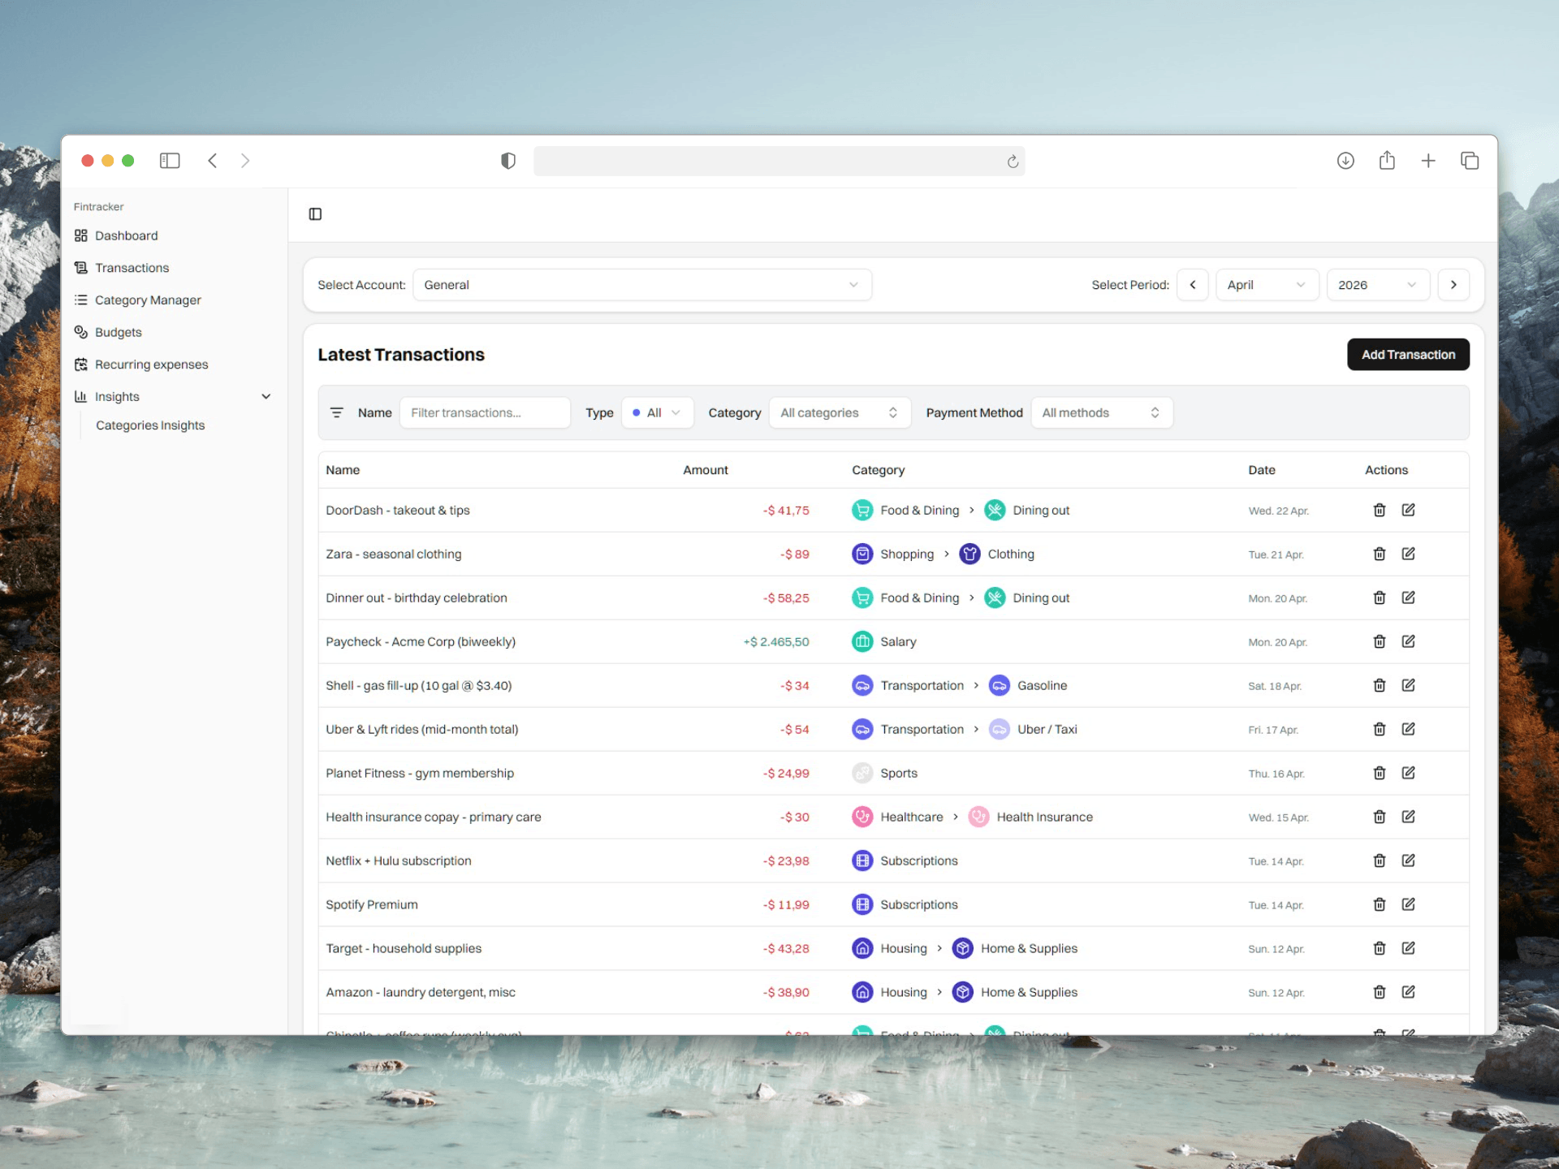The image size is (1559, 1169).
Task: Click the Filter transactions name field
Action: pos(485,412)
